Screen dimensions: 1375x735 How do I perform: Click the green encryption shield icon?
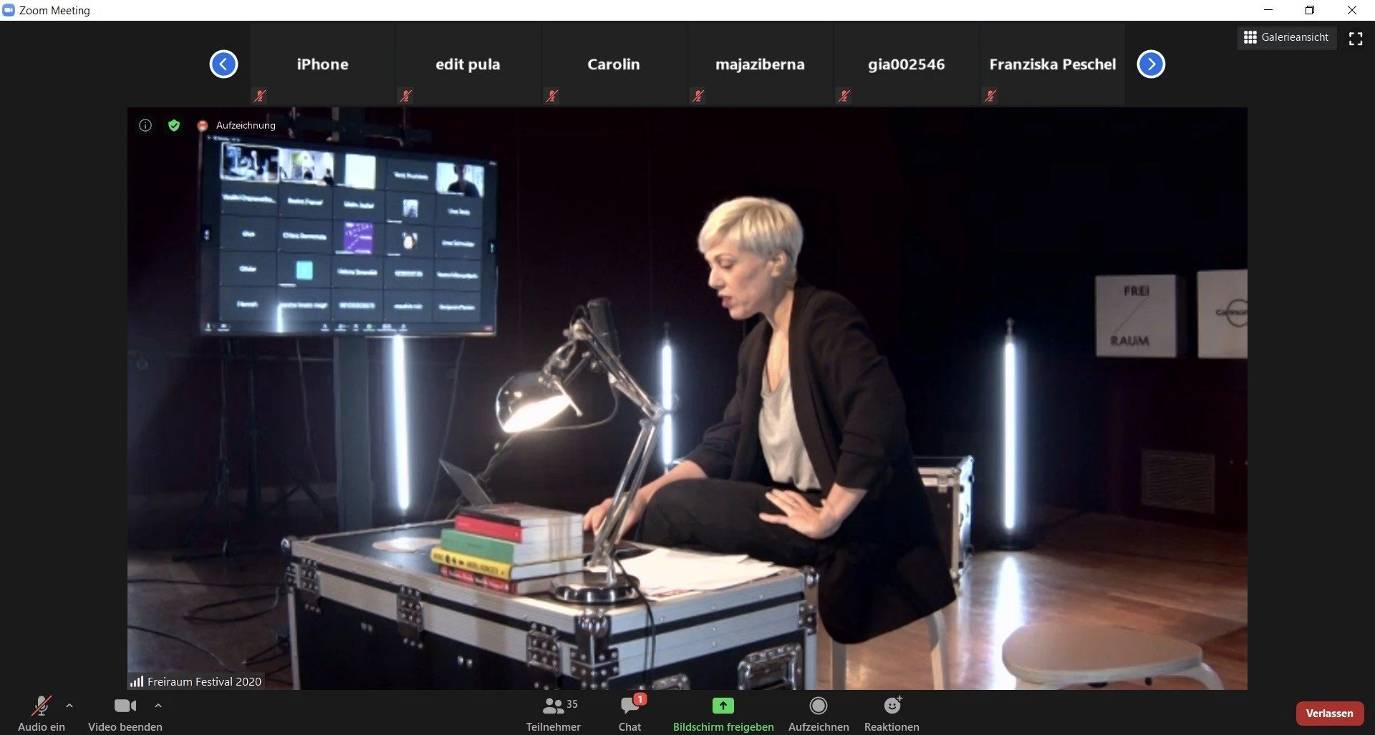click(x=173, y=125)
